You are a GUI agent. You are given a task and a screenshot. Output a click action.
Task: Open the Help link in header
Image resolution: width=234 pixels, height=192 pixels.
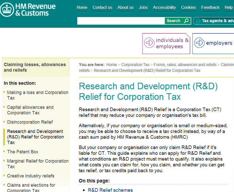point(229,8)
